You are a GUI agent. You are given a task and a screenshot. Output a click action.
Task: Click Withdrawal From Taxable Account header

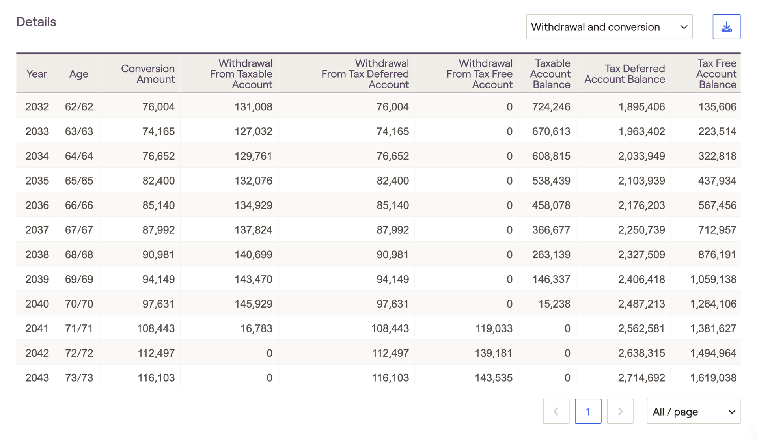(x=241, y=74)
